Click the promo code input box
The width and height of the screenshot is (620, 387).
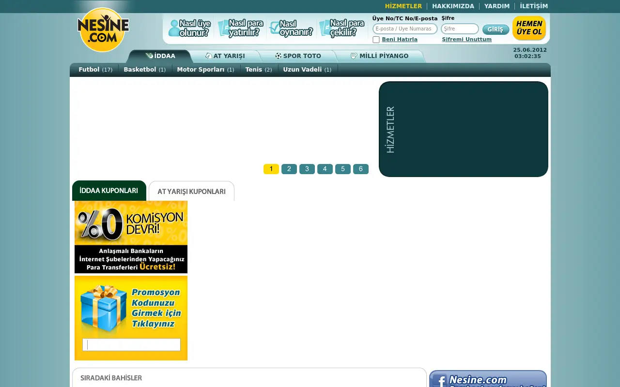tap(131, 344)
